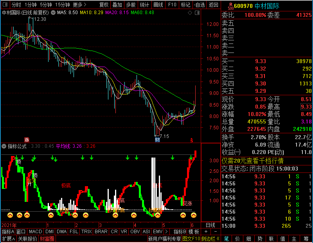This screenshot has width=313, height=243.
Task: Toggle the panel icon left of 分时
Action: pos(5,5)
